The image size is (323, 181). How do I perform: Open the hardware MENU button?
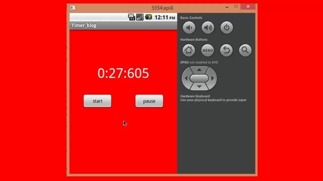click(207, 50)
